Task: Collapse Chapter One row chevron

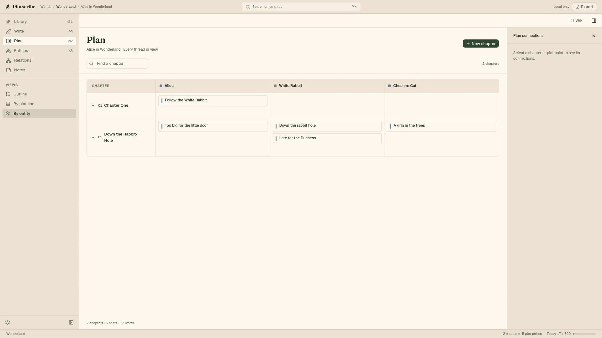Action: [x=93, y=105]
